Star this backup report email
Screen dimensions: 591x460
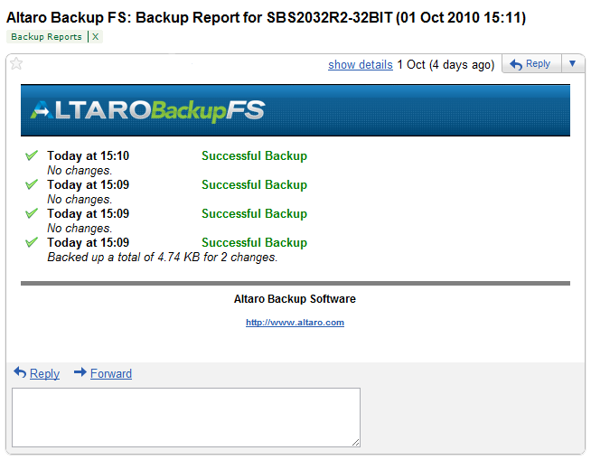pos(16,64)
